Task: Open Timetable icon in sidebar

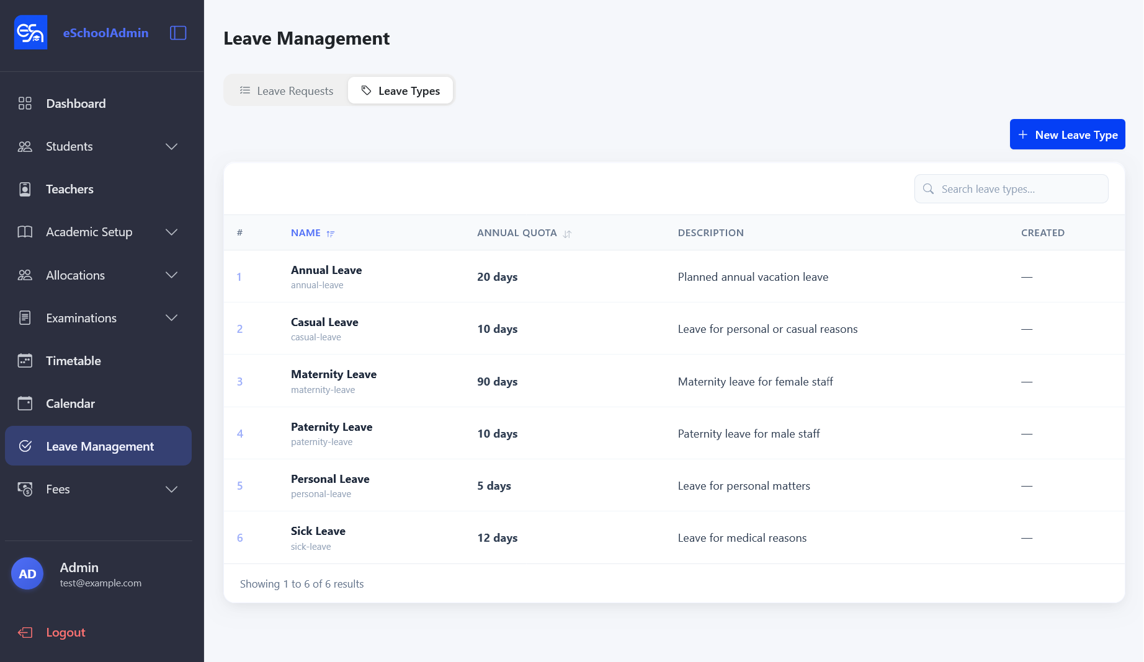Action: [25, 361]
